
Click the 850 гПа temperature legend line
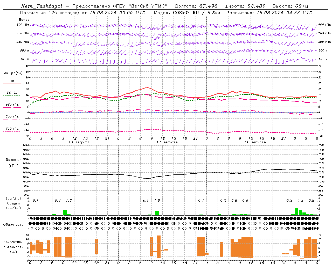(x=12, y=107)
